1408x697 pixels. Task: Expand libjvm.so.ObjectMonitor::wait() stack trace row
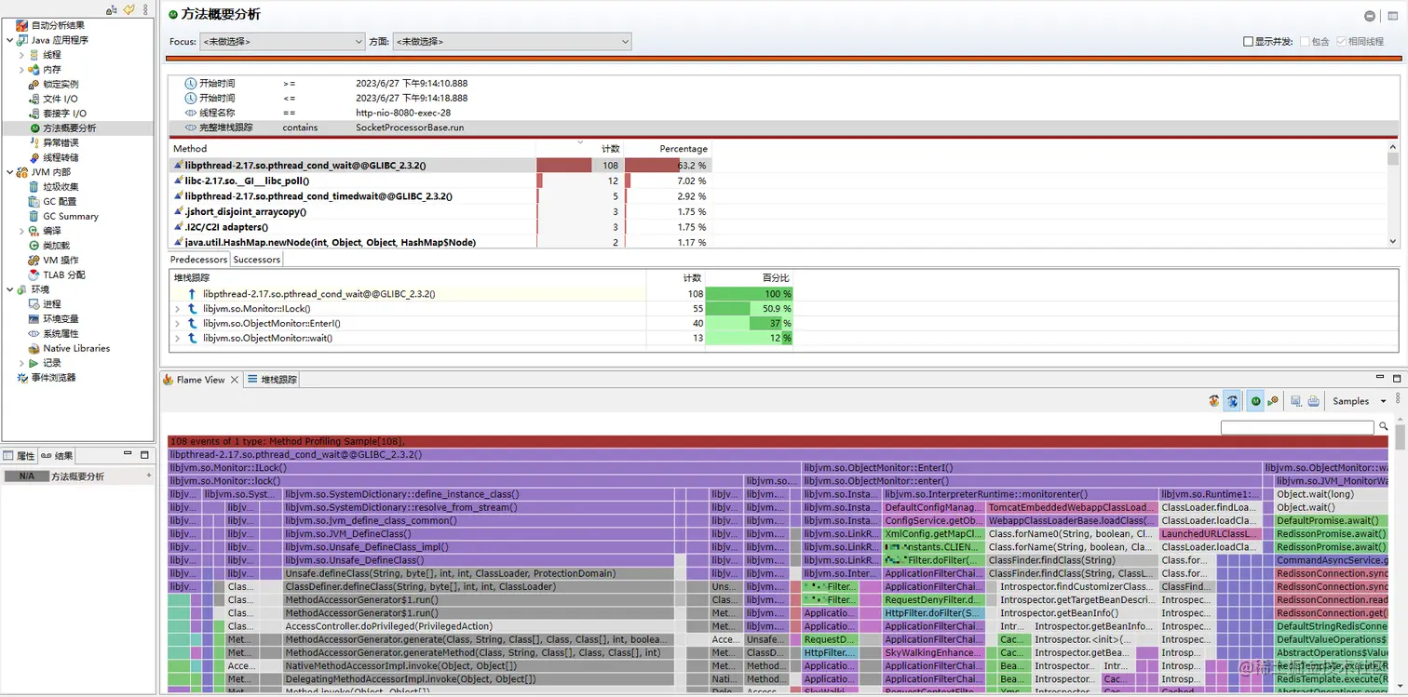pos(178,339)
